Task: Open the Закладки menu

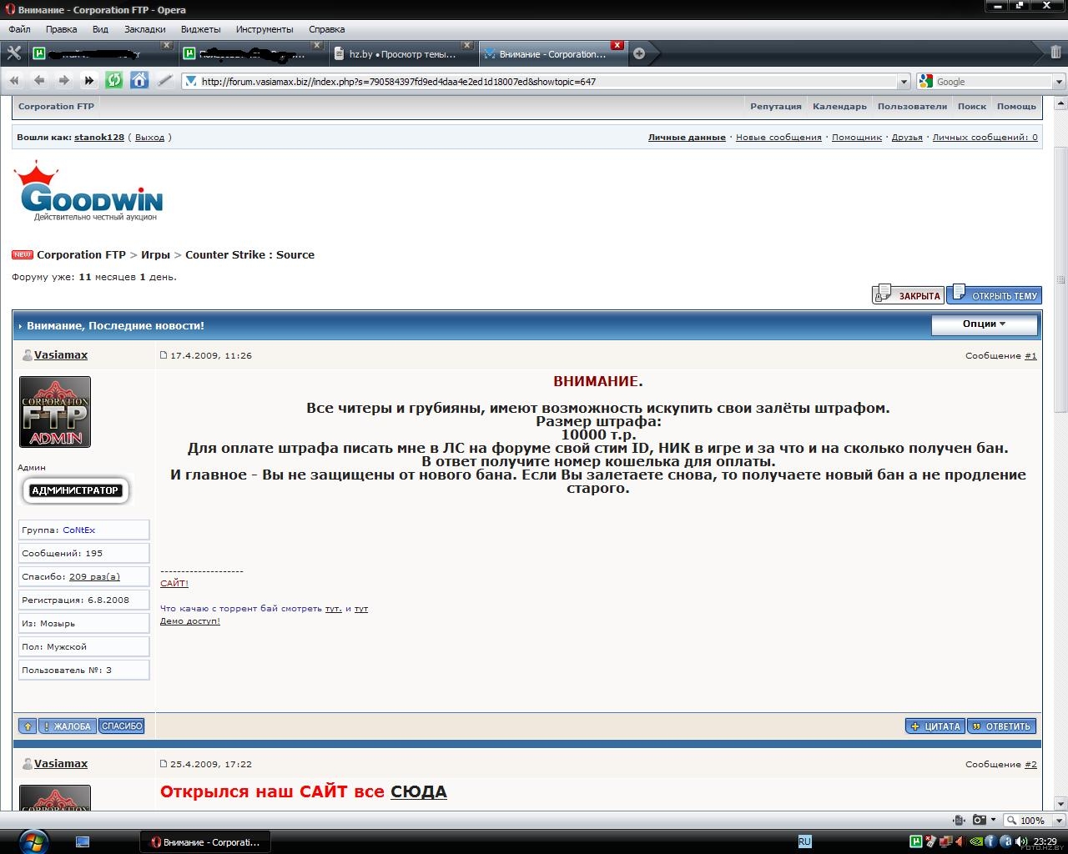Action: coord(144,29)
